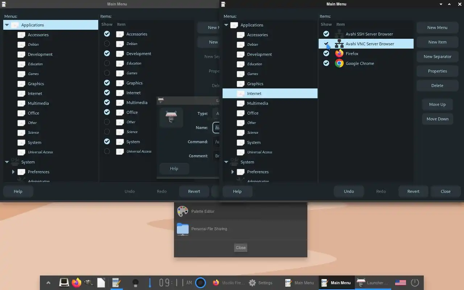The height and width of the screenshot is (290, 464).
Task: Click the US flag keyboard layout indicator
Action: 400,283
